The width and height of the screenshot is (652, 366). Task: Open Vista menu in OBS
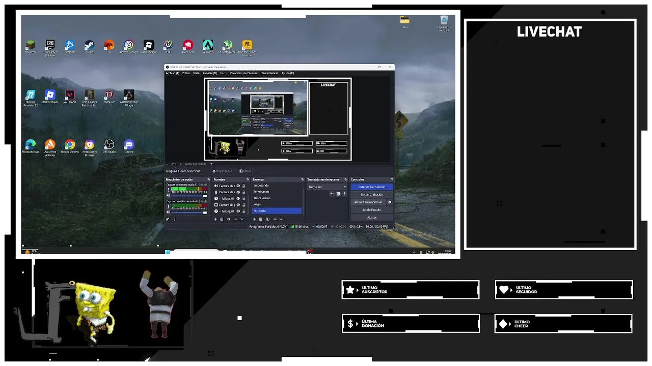[196, 73]
